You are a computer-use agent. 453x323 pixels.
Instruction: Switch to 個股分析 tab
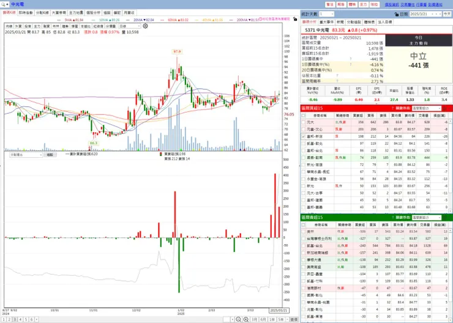pos(93,13)
